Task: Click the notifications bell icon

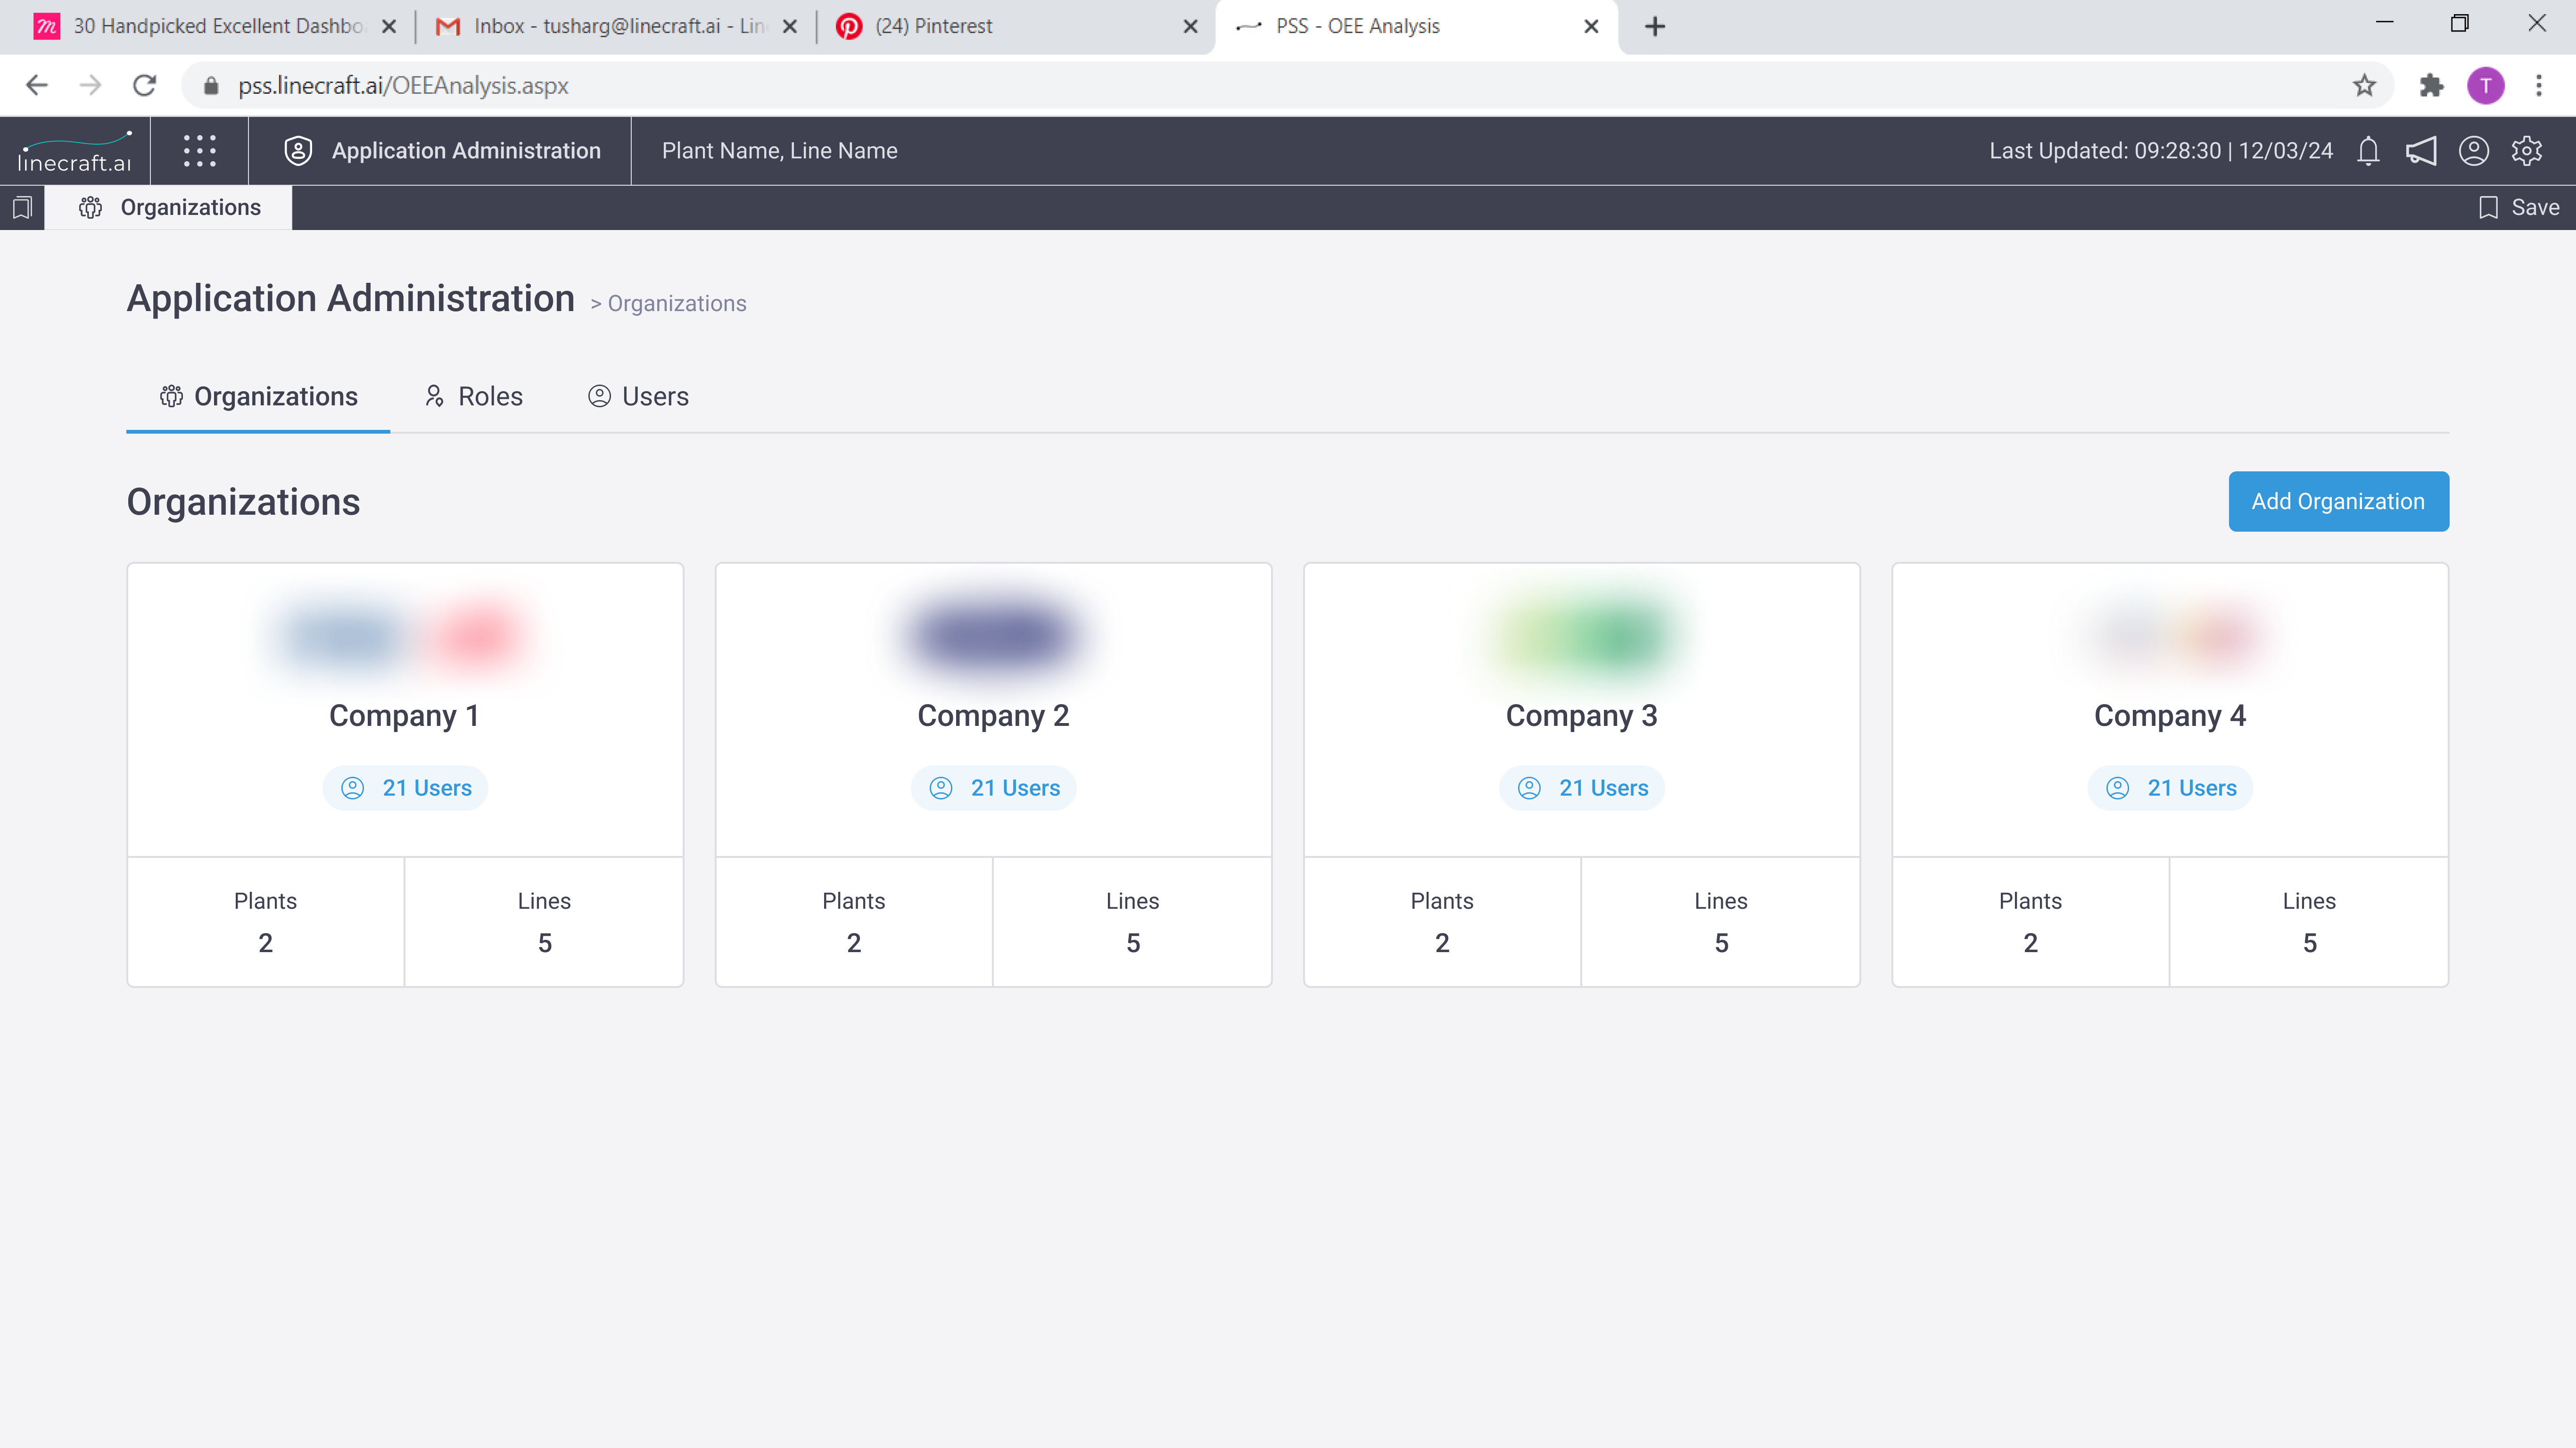Action: tap(2367, 151)
